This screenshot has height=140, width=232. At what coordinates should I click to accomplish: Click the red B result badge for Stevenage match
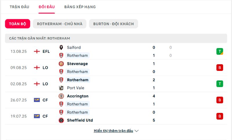click(220, 68)
